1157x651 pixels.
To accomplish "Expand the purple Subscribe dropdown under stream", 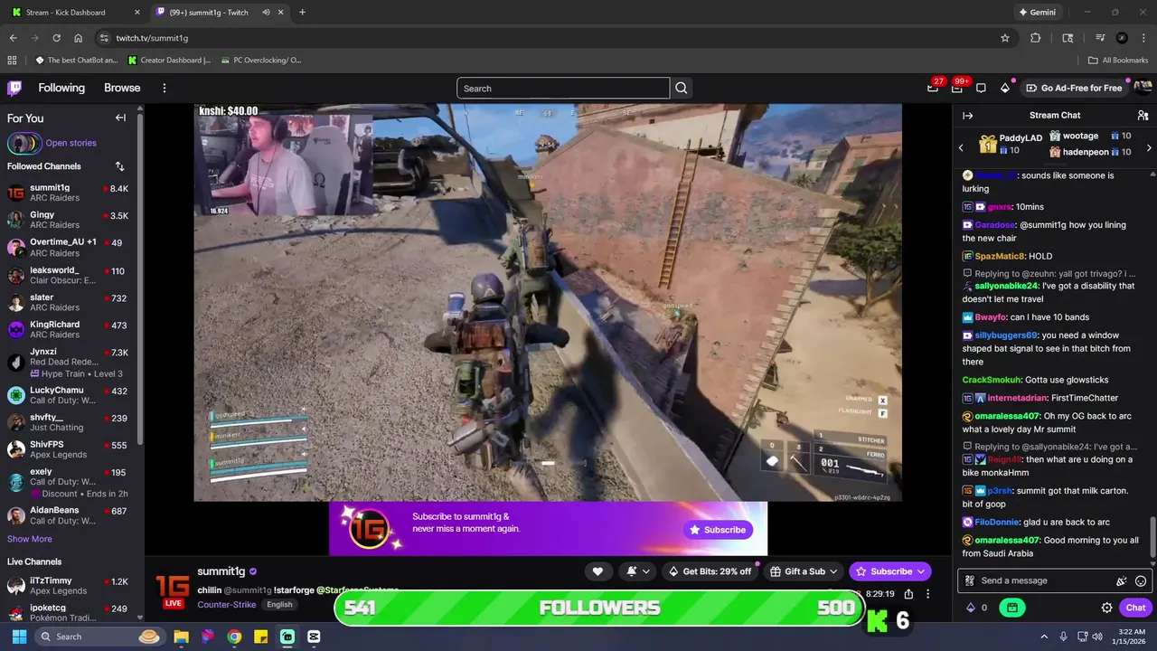I will click(889, 571).
